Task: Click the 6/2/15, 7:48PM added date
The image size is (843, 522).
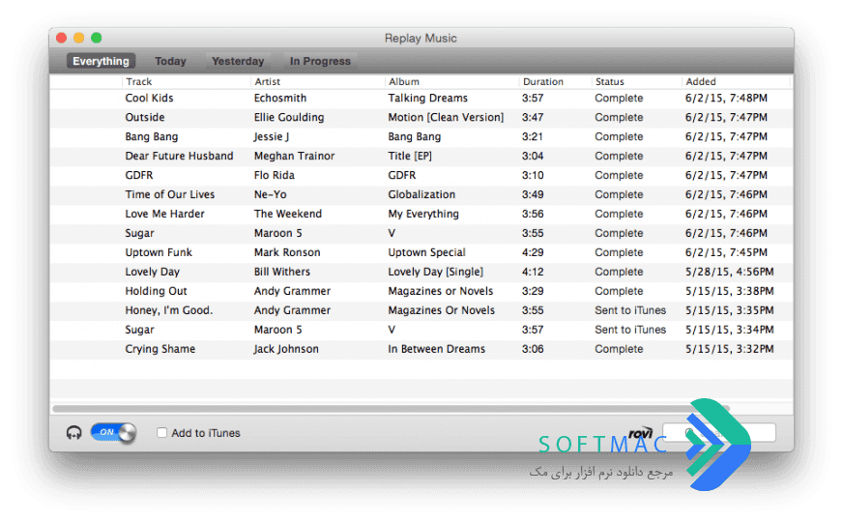Action: [726, 98]
